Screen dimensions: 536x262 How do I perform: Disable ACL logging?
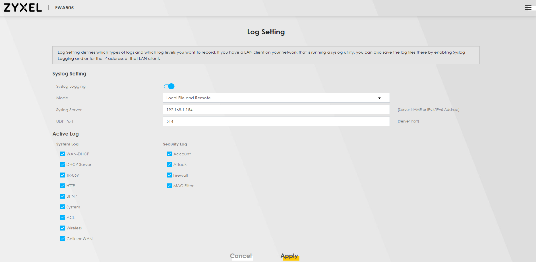(x=63, y=217)
